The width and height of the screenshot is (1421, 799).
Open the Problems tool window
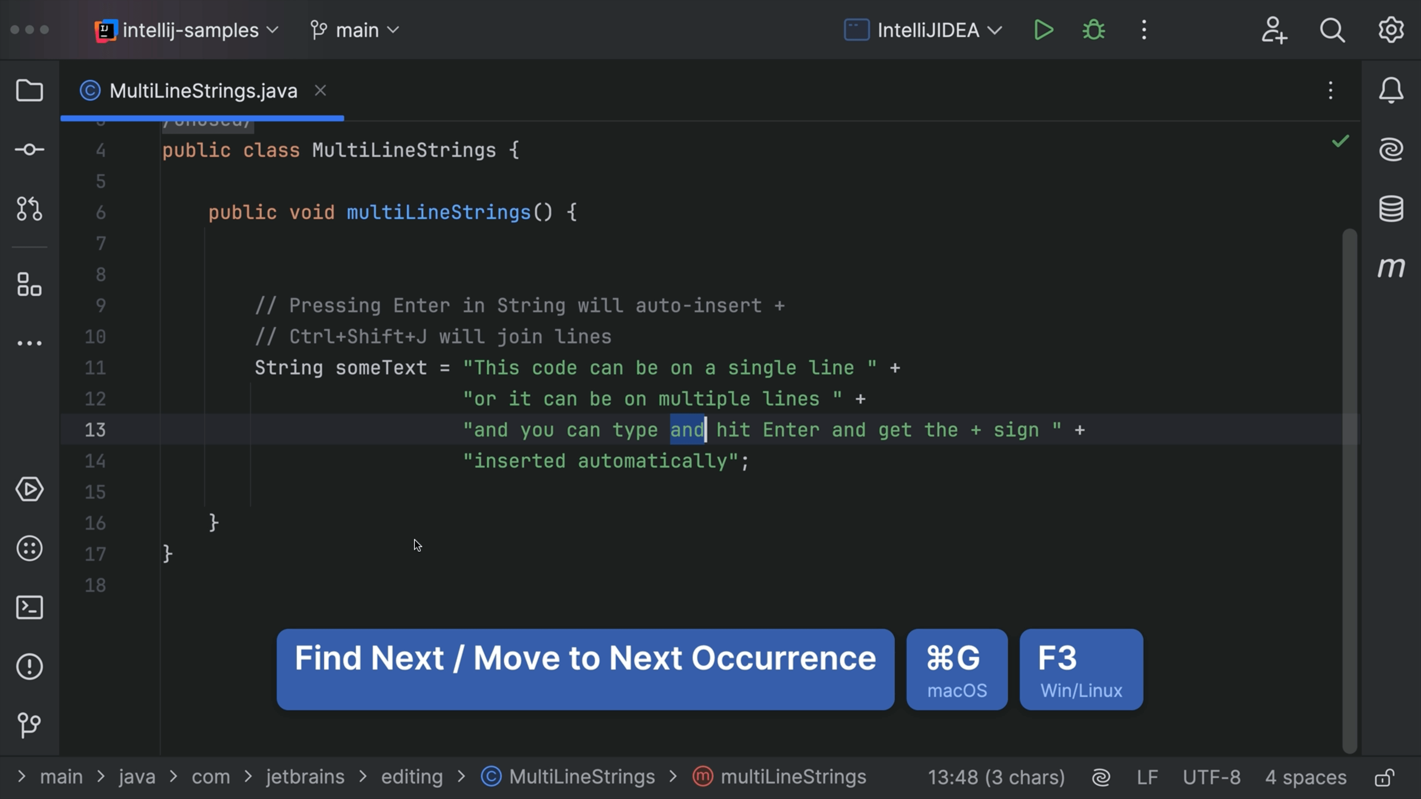pyautogui.click(x=29, y=667)
